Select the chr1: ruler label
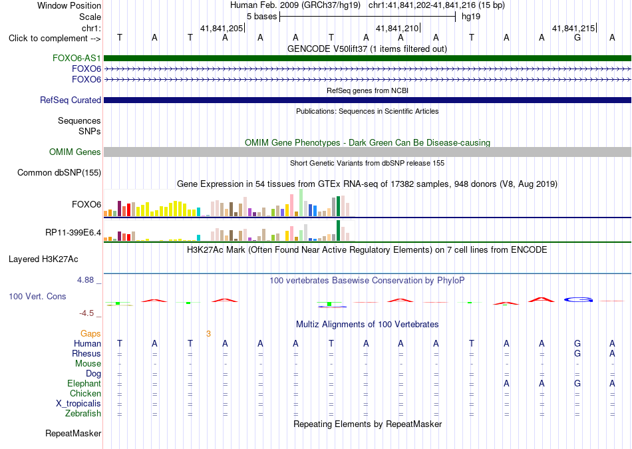632x449 pixels. [91, 28]
